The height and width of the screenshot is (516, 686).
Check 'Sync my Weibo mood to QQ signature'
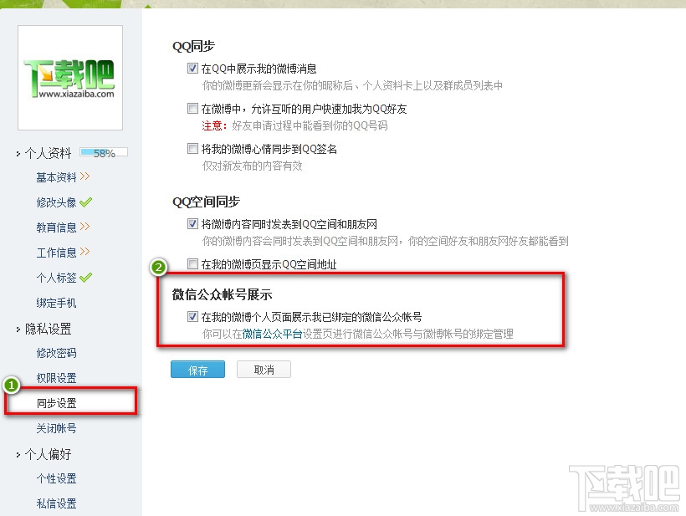coord(192,147)
